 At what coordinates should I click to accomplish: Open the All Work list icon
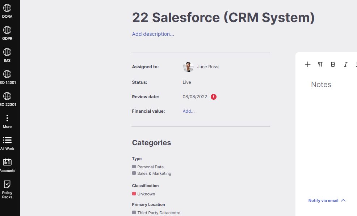(7, 140)
